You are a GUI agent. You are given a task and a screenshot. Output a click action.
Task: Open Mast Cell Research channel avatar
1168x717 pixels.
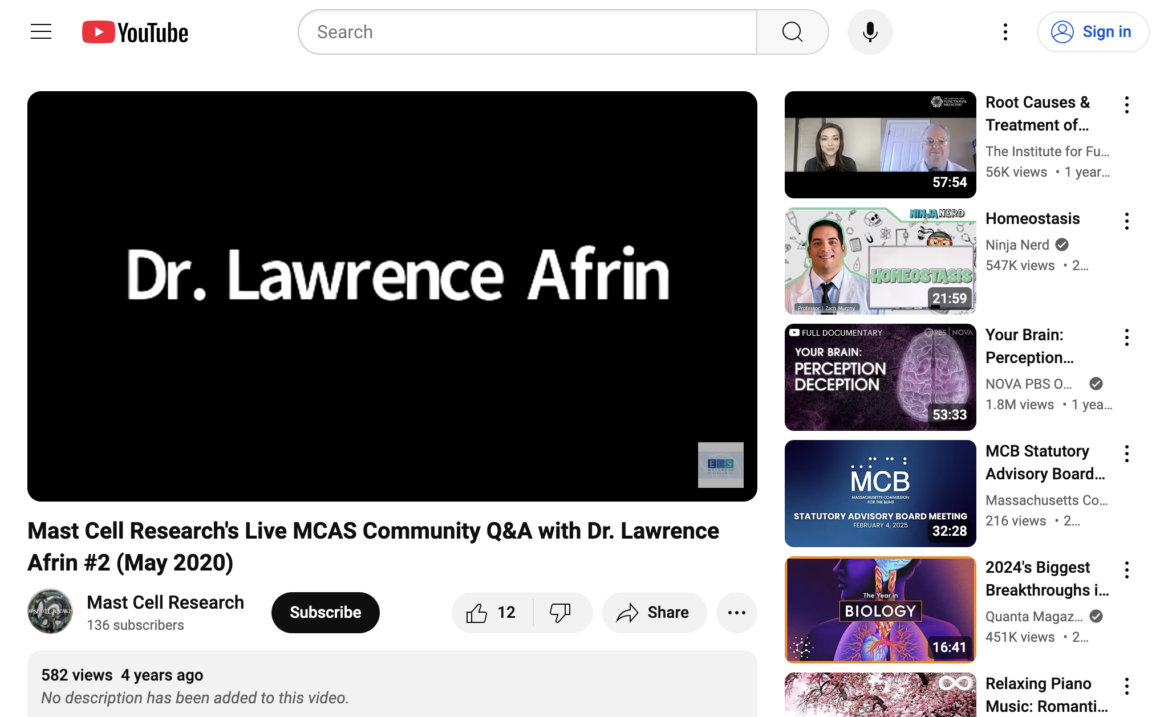pyautogui.click(x=50, y=612)
